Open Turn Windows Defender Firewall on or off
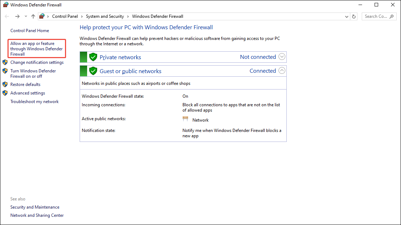 pos(33,73)
